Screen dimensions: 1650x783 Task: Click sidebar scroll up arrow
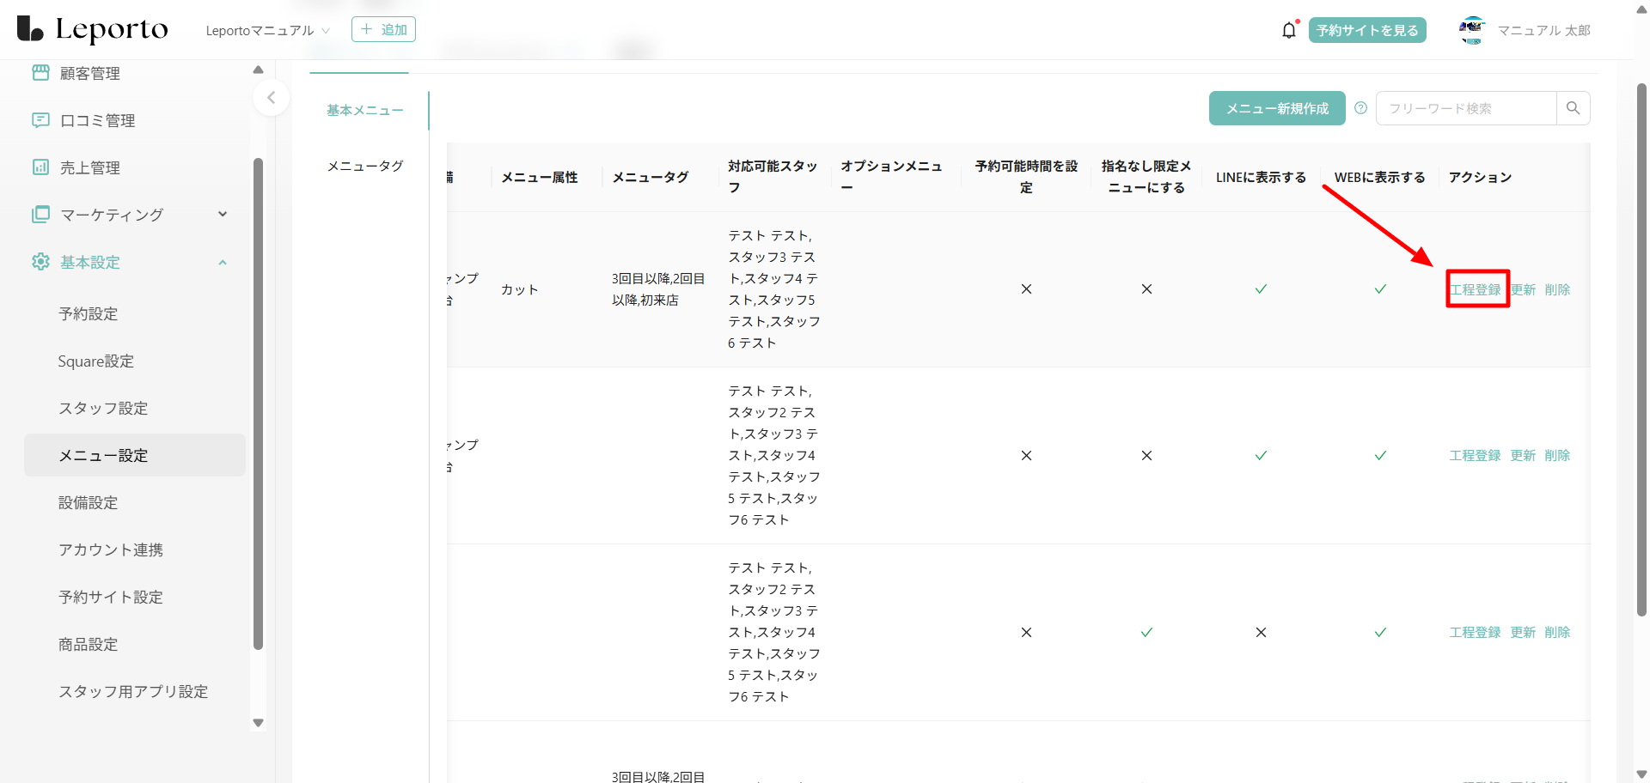click(258, 70)
